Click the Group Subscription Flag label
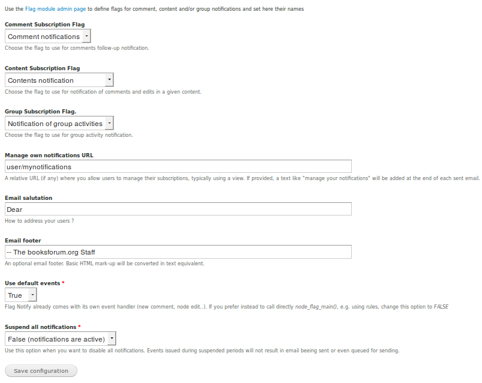This screenshot has width=482, height=383. [x=40, y=112]
